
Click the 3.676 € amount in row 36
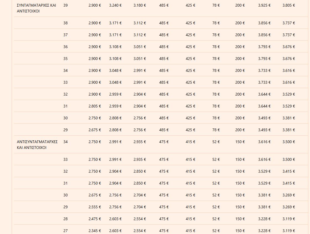pos(288,47)
